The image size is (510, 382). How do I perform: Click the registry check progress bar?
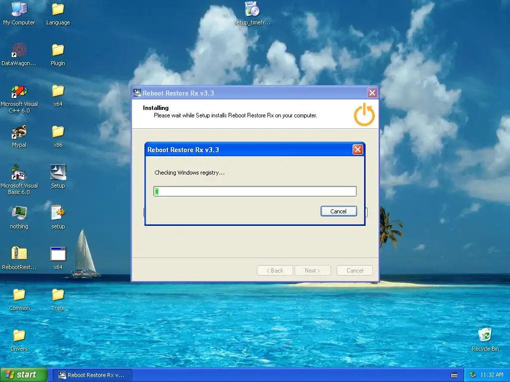[255, 191]
